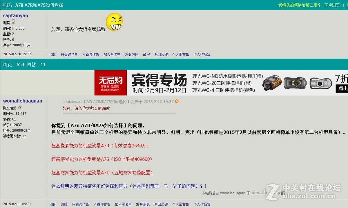The height and width of the screenshot is (208, 348).
Task: Click the 宾得专场 banner headline
Action: click(159, 80)
